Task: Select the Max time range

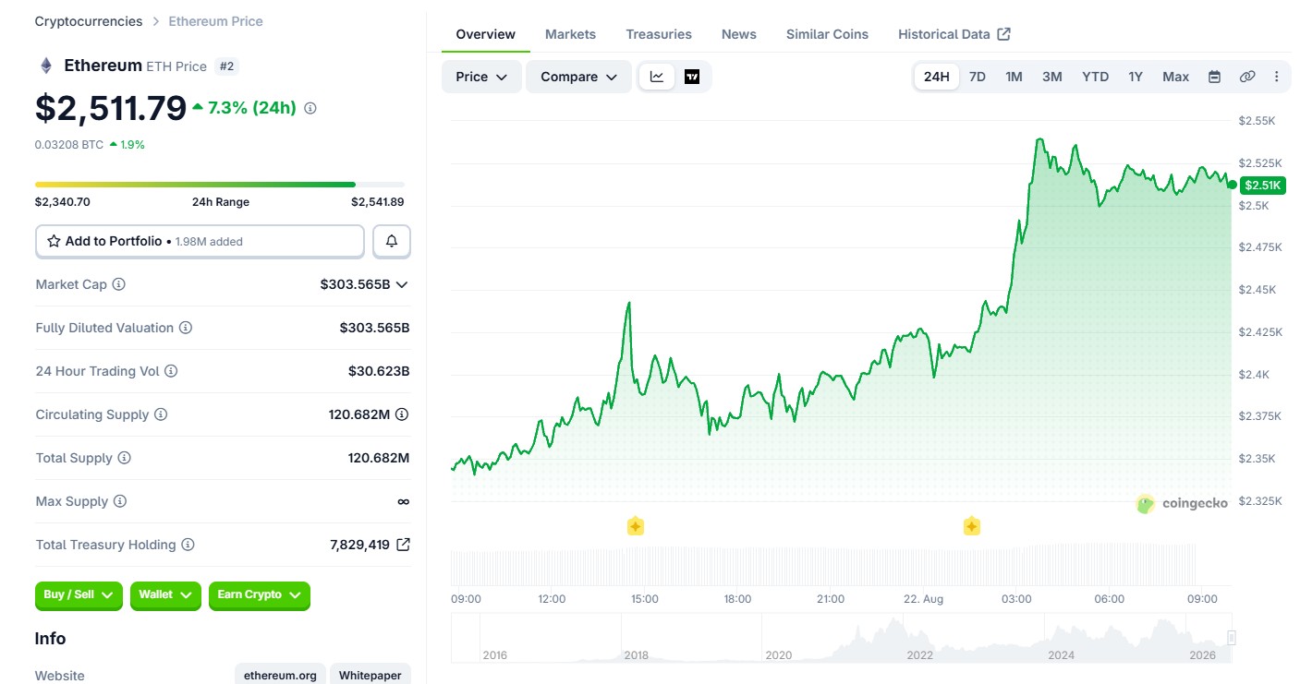Action: (1176, 77)
